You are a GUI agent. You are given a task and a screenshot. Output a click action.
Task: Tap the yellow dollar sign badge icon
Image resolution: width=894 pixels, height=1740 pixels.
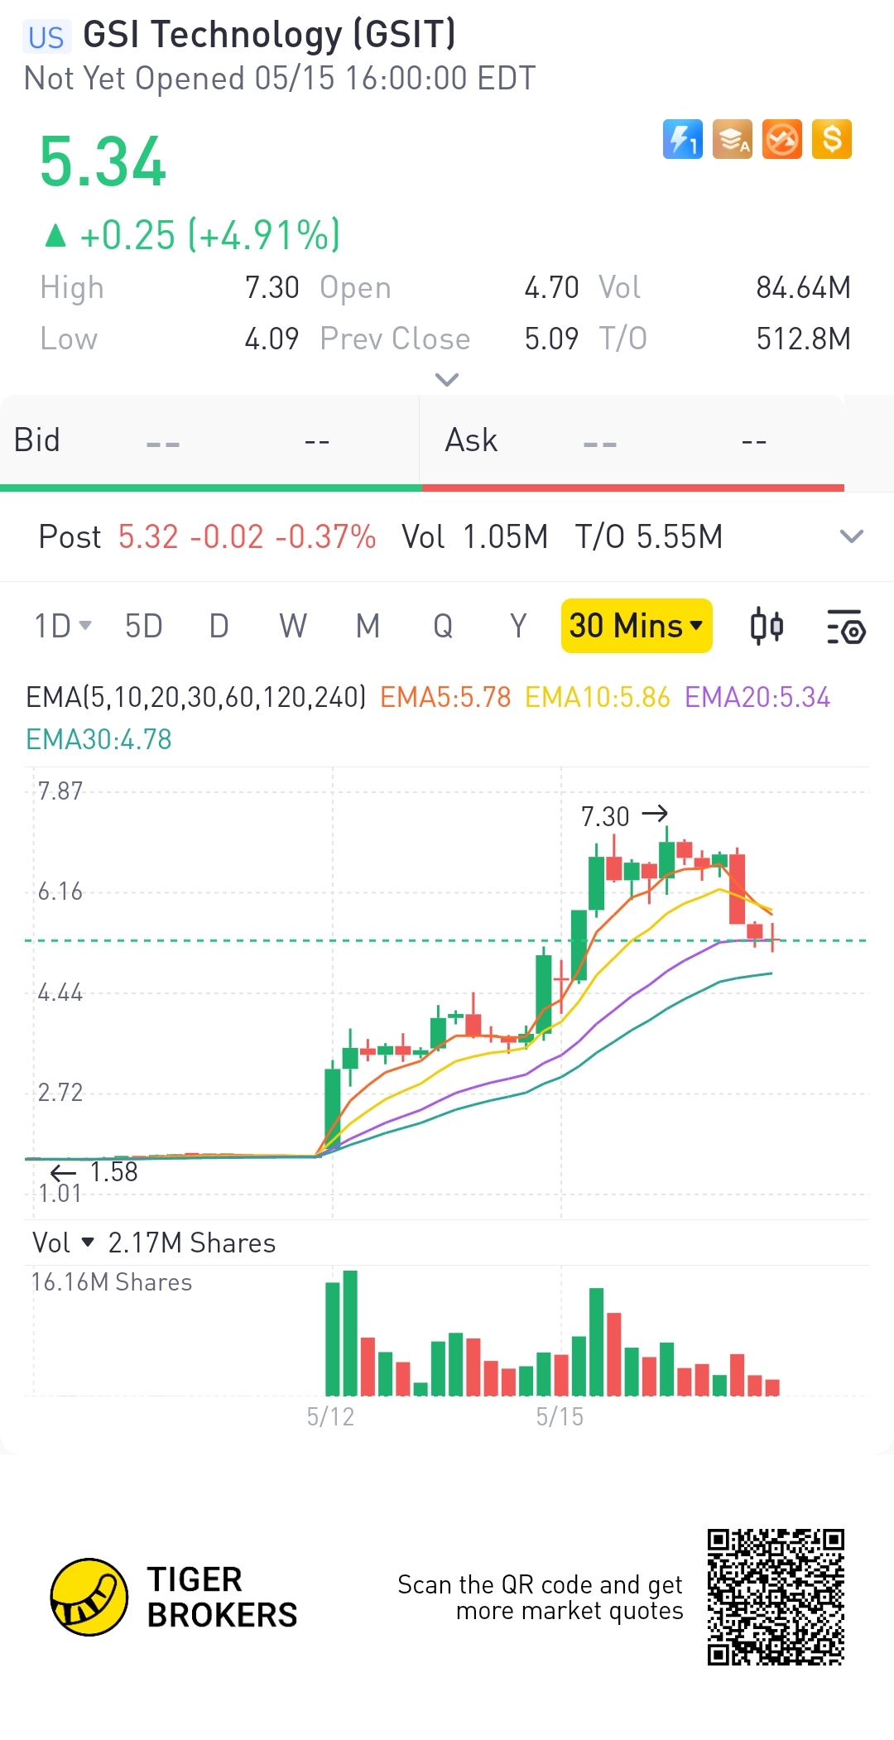[832, 139]
